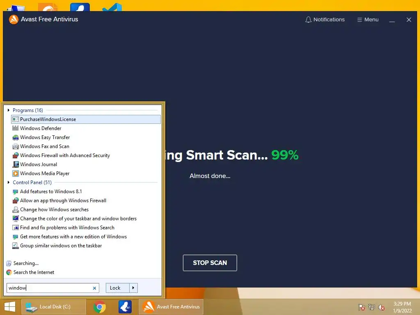Select 'Add features to Windows 8.1' text

(51, 192)
